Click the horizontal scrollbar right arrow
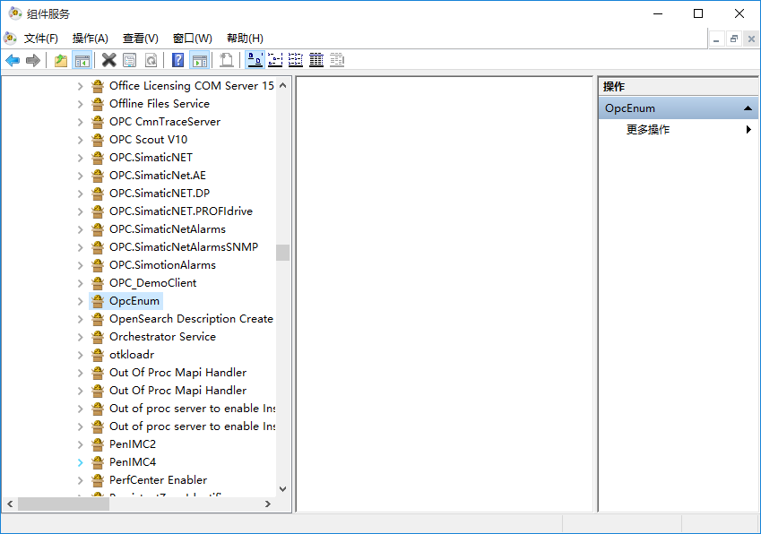This screenshot has height=534, width=761. [x=267, y=504]
